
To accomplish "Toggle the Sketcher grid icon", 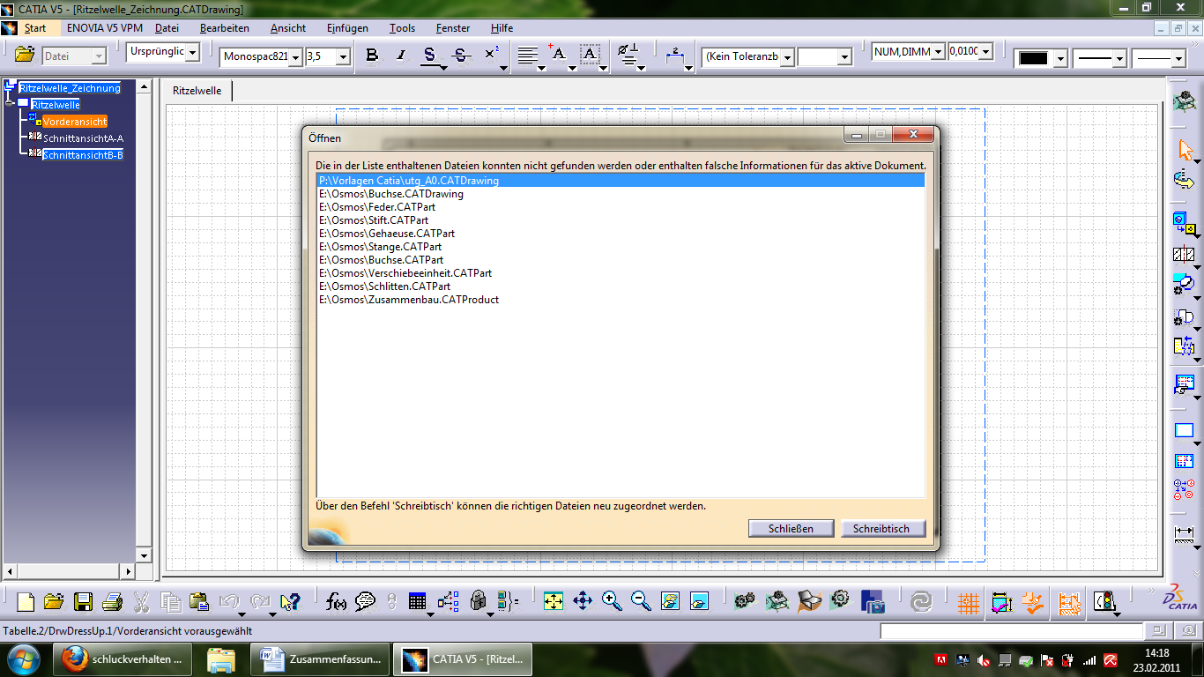I will click(x=969, y=602).
